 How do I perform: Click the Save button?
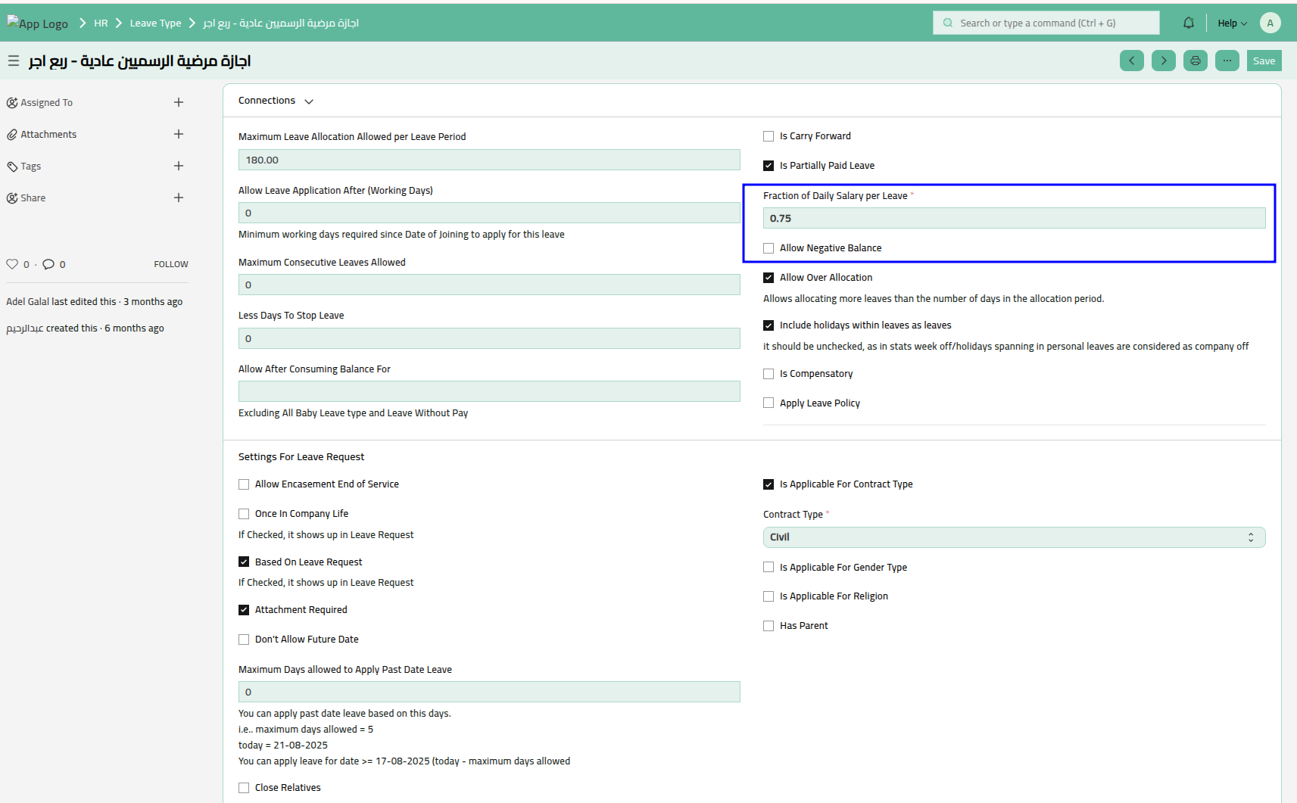tap(1264, 61)
